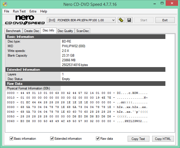Select the BD-RE disc type value
180x148 pixels.
66,41
